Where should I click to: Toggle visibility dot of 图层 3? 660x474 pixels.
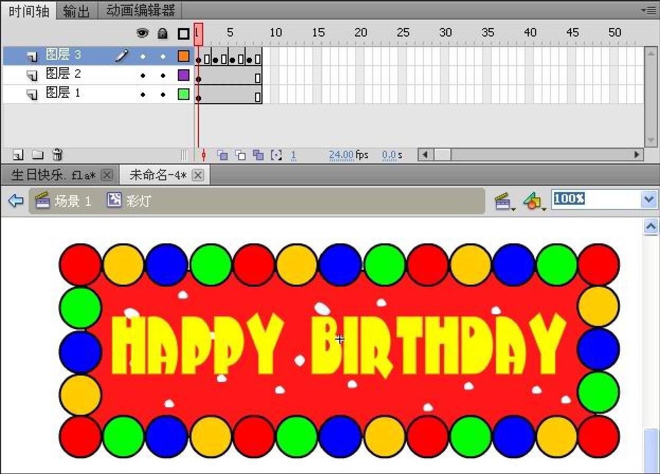click(x=142, y=56)
